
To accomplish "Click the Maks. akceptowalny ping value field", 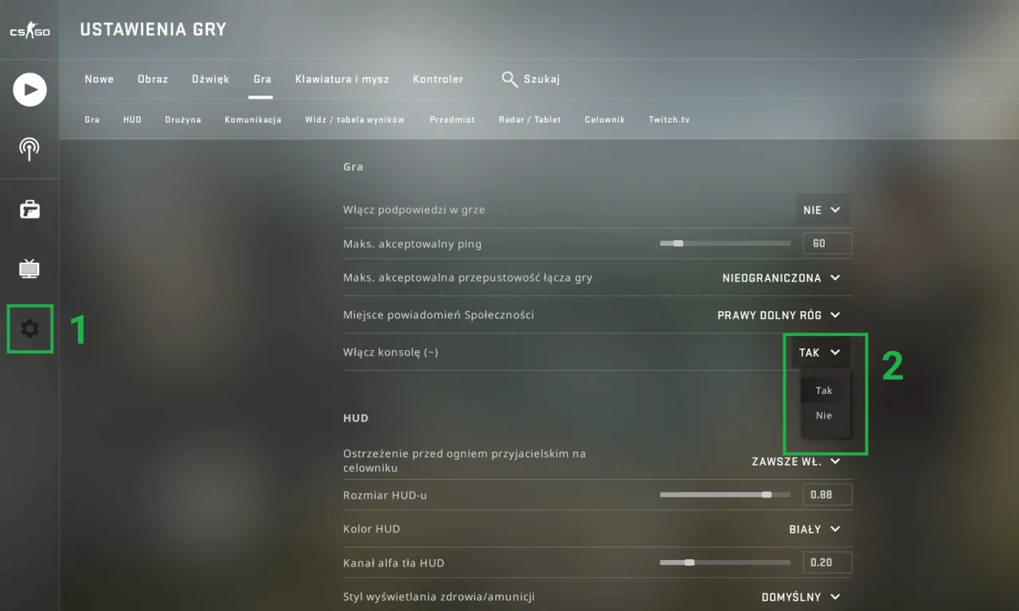I will tap(827, 243).
